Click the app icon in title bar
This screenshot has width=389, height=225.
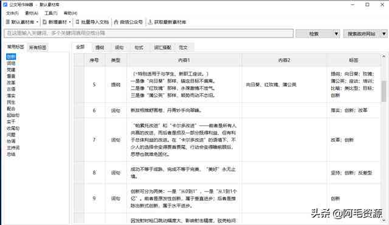(5, 4)
